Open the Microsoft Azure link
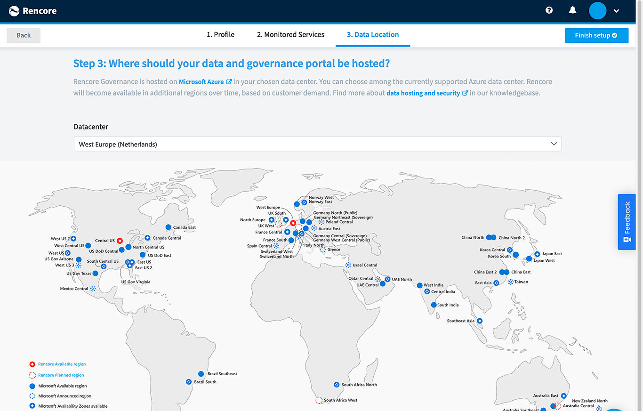This screenshot has width=643, height=411. [205, 81]
